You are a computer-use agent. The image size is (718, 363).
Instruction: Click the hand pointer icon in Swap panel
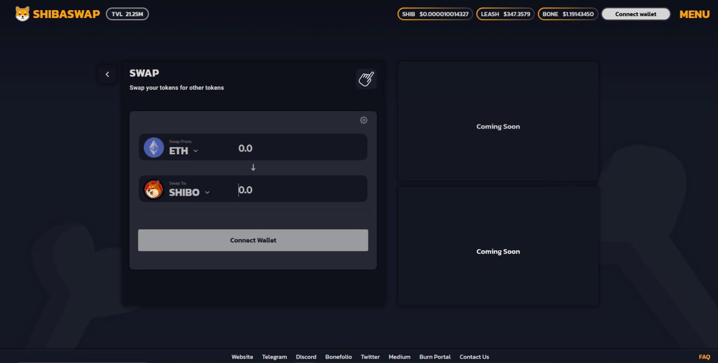click(x=366, y=78)
